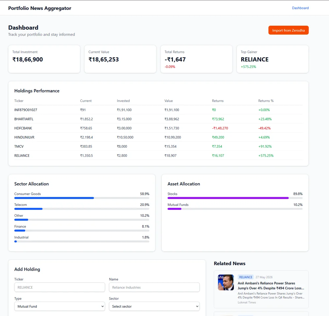Click the -0.09% total returns percentage
This screenshot has height=316, width=329.
(170, 67)
